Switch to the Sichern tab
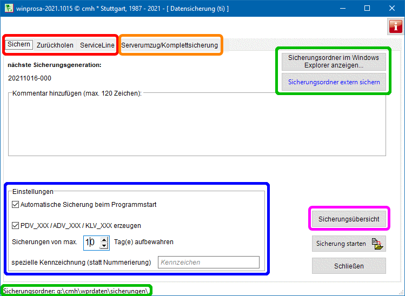The image size is (405, 296). (x=19, y=45)
